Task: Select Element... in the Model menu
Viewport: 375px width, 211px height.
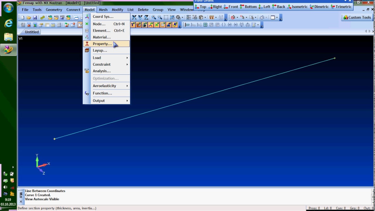Action: [106, 30]
